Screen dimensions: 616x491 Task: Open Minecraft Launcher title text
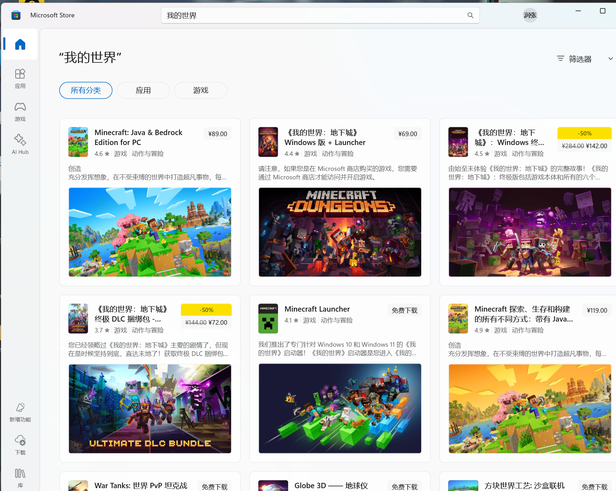tap(317, 309)
